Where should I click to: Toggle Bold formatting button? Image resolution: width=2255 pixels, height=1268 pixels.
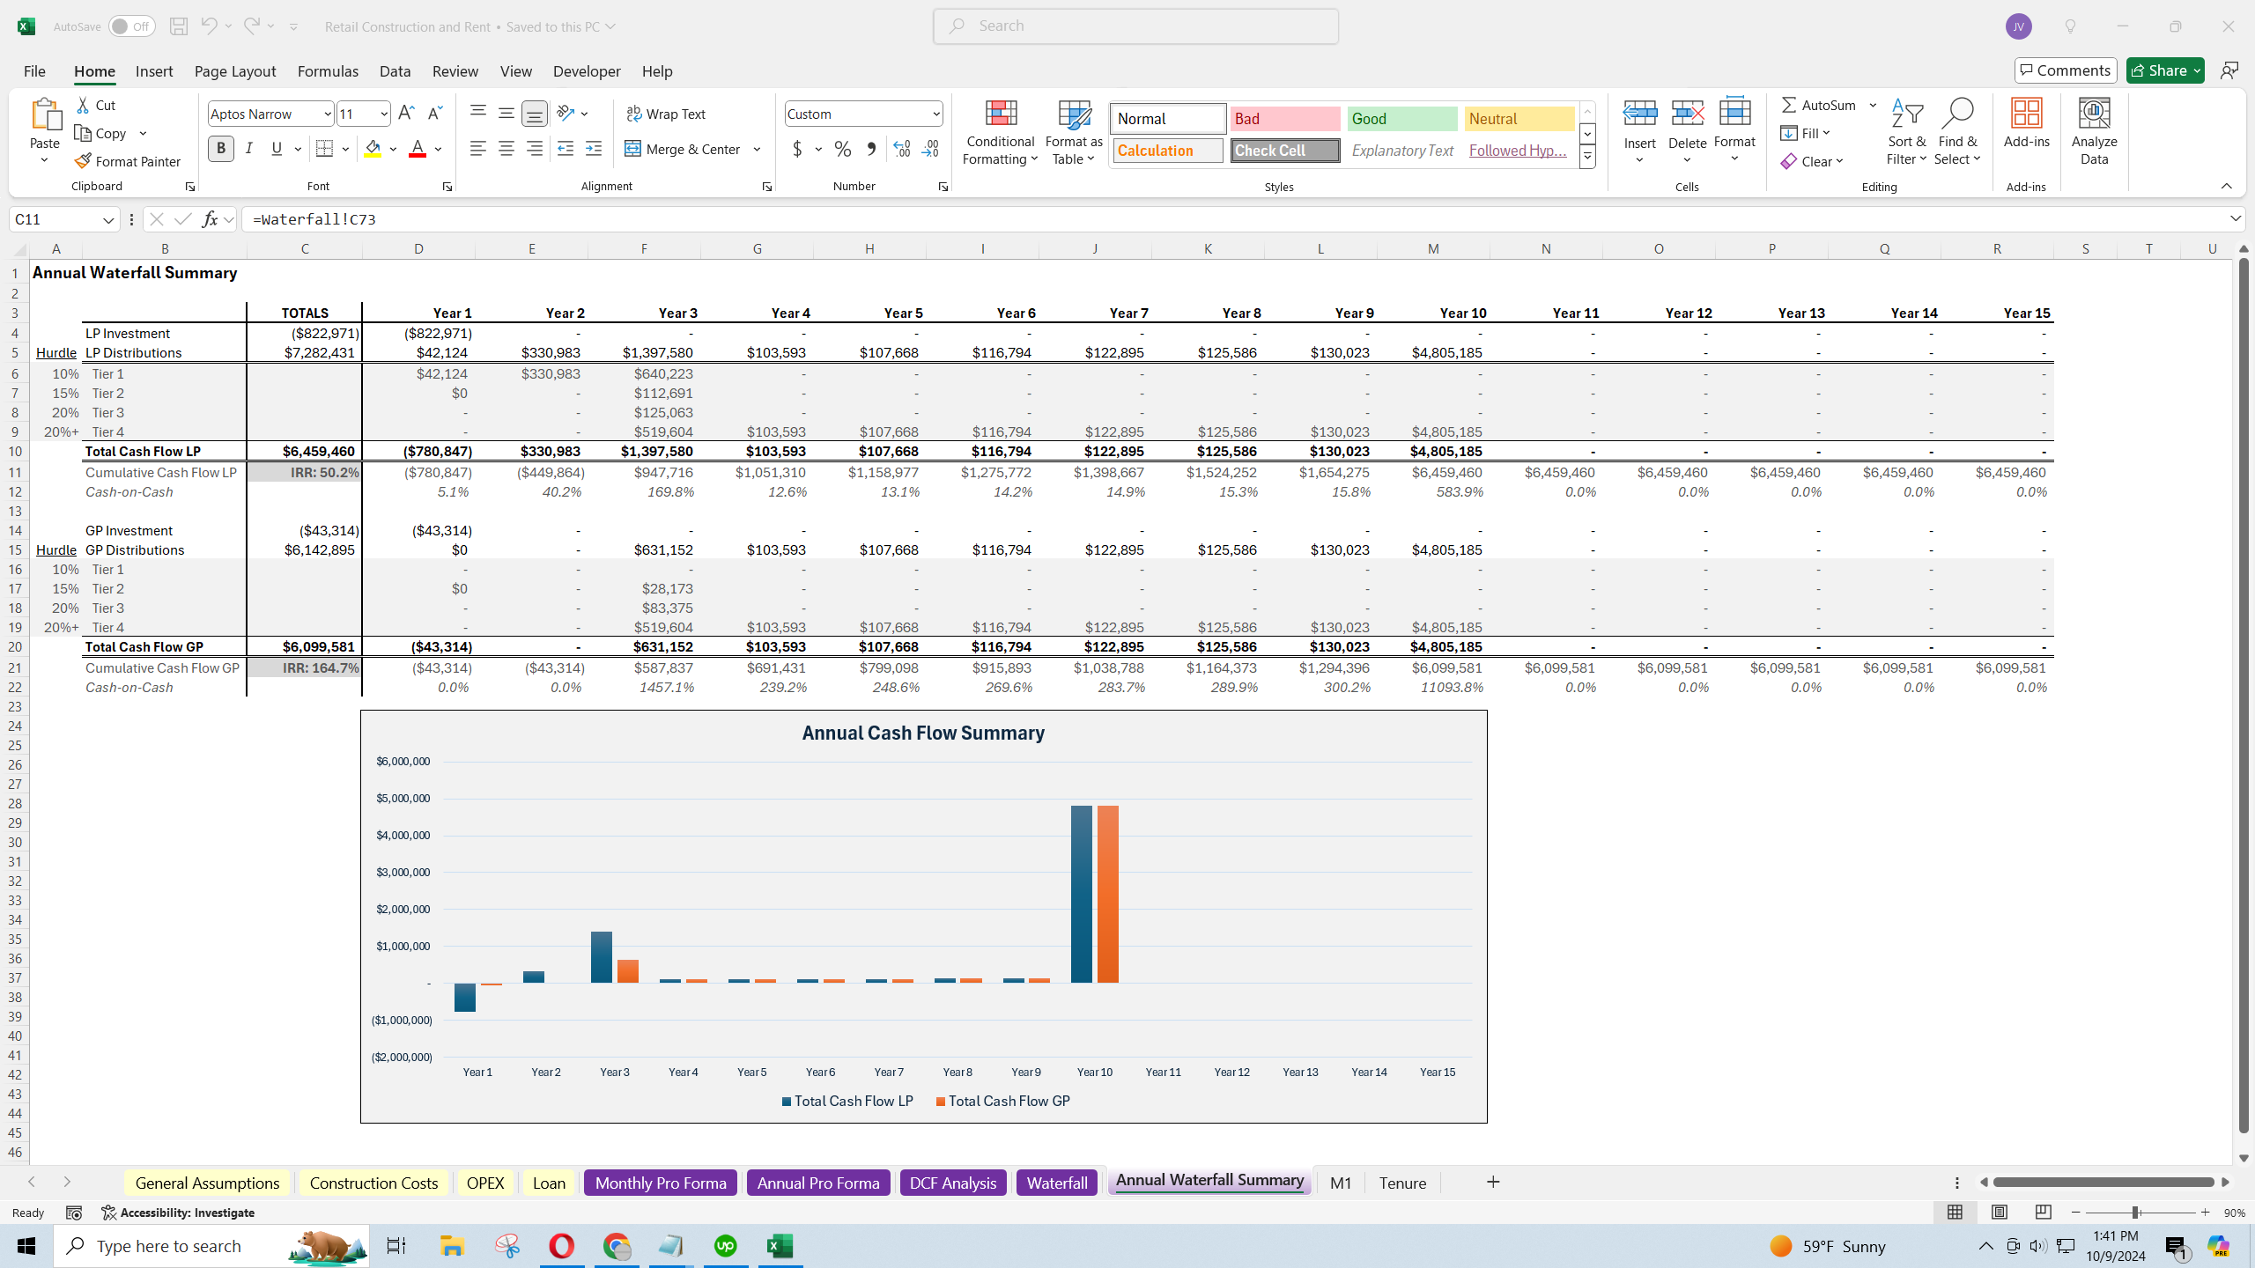pyautogui.click(x=221, y=149)
